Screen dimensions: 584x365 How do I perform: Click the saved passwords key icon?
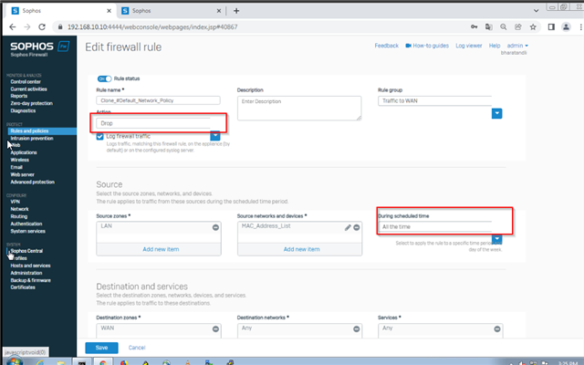pyautogui.click(x=474, y=26)
